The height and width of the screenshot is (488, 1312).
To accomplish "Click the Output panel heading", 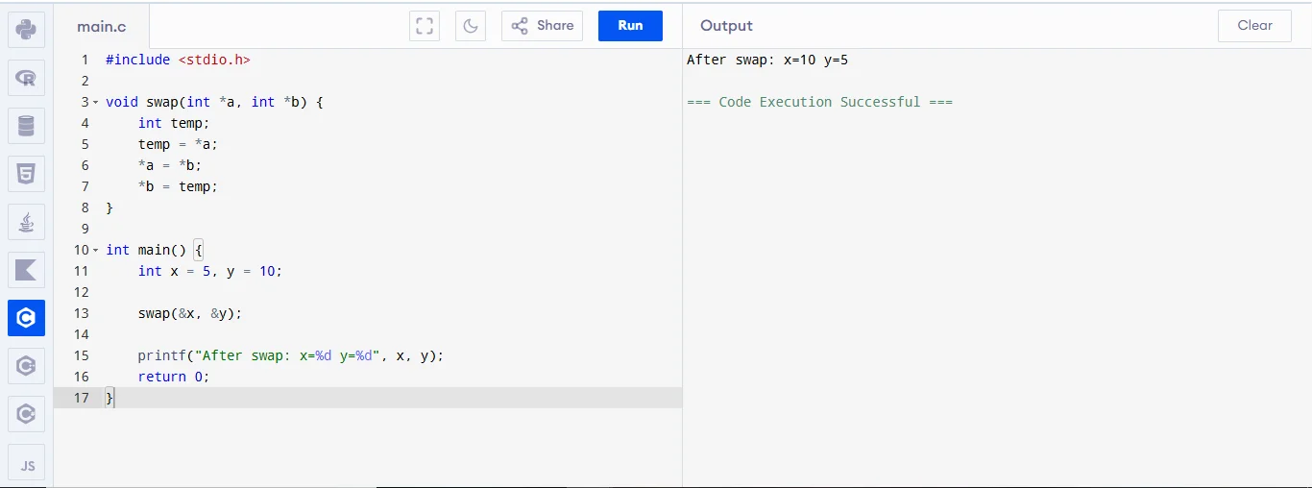I will click(x=726, y=26).
